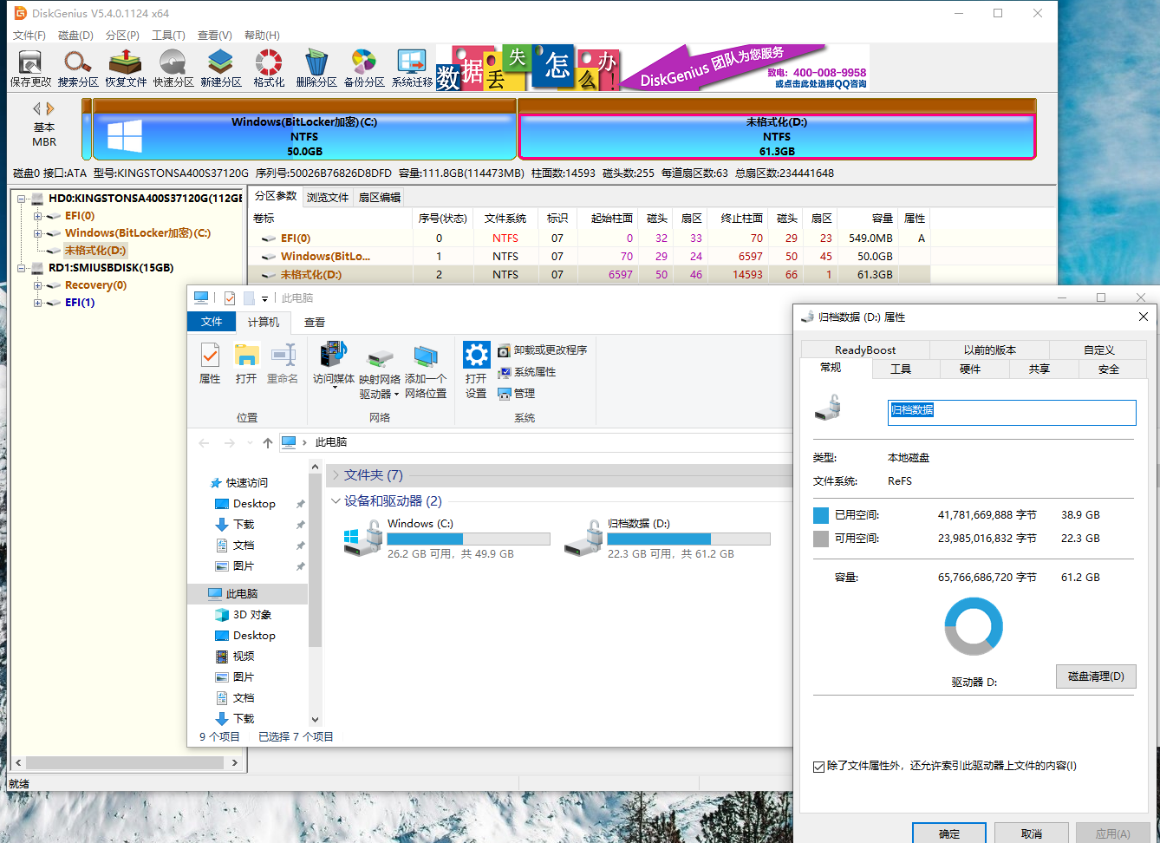1160x843 pixels.
Task: Collapse the 文件夹 (7) group
Action: (x=336, y=475)
